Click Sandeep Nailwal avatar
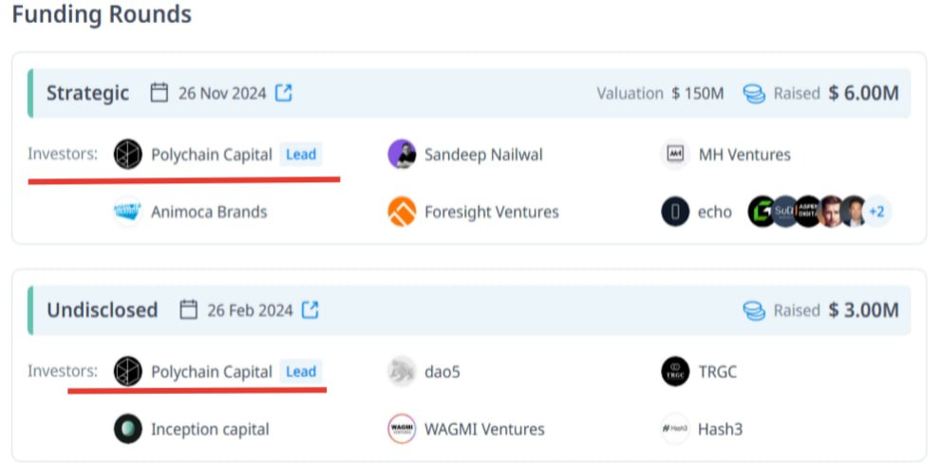This screenshot has height=466, width=941. 402,154
